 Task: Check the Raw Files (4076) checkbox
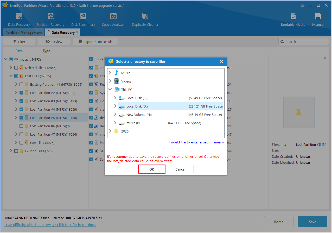pos(21,143)
